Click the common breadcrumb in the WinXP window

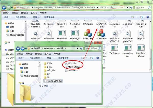(x=48, y=48)
